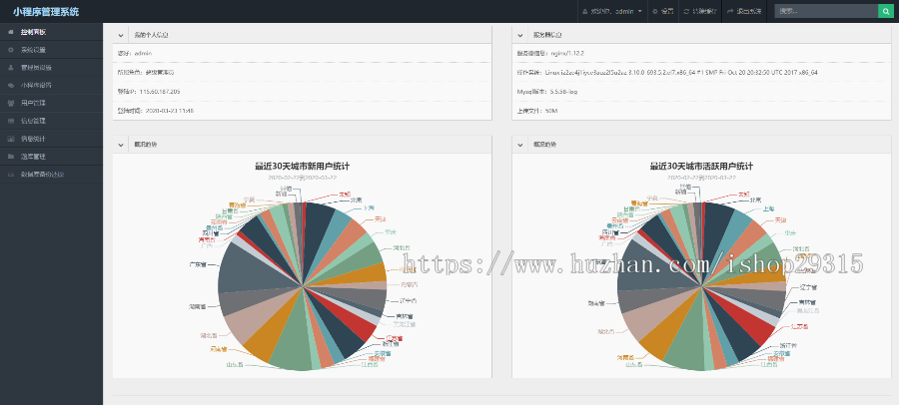The width and height of the screenshot is (899, 405).
Task: Click the users icon beside 用户管理
Action: (11, 103)
